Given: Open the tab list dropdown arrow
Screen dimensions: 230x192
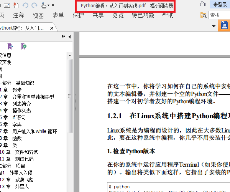Looking at the screenshot, I should (x=214, y=26).
